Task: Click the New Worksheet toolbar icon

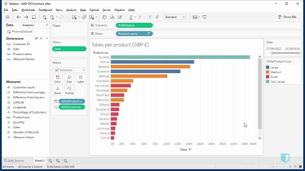Action: [74, 17]
